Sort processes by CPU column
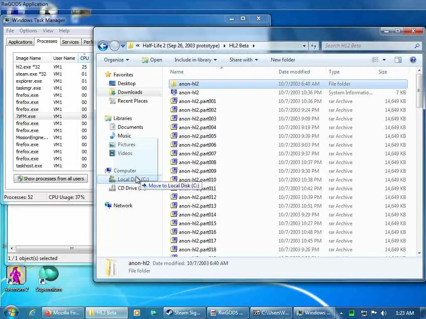 click(x=84, y=58)
